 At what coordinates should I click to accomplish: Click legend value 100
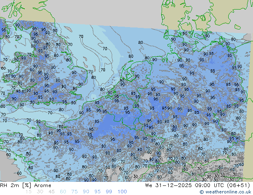(x=122, y=192)
